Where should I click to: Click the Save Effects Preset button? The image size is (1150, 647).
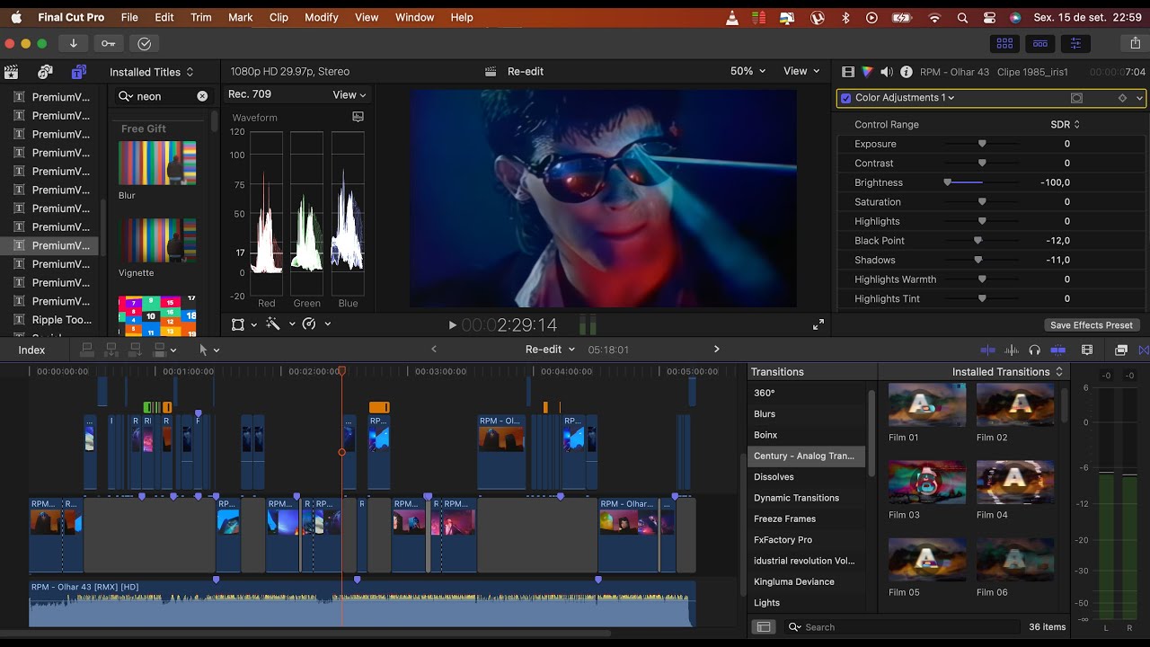click(1091, 325)
